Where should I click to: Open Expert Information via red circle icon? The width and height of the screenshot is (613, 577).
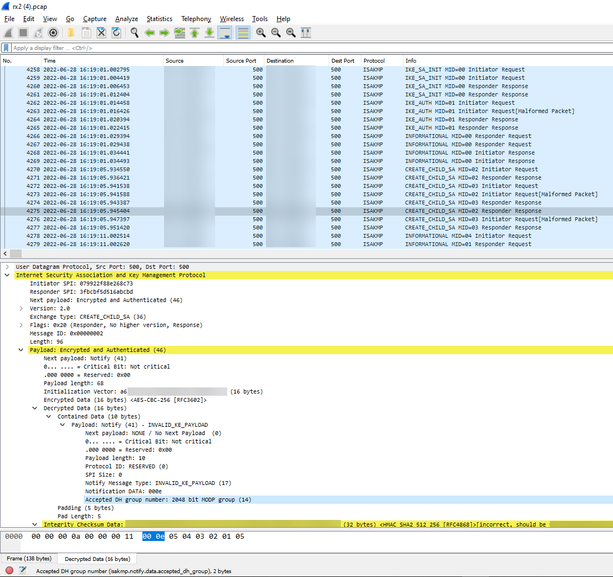(x=9, y=570)
